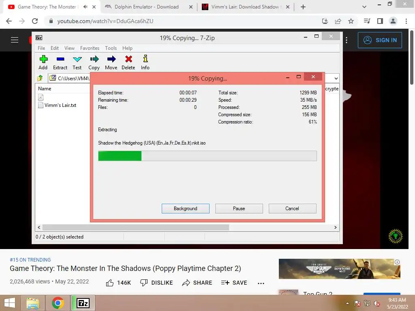Click the volume icon in system tray
This screenshot has height=311, width=415.
pyautogui.click(x=377, y=303)
